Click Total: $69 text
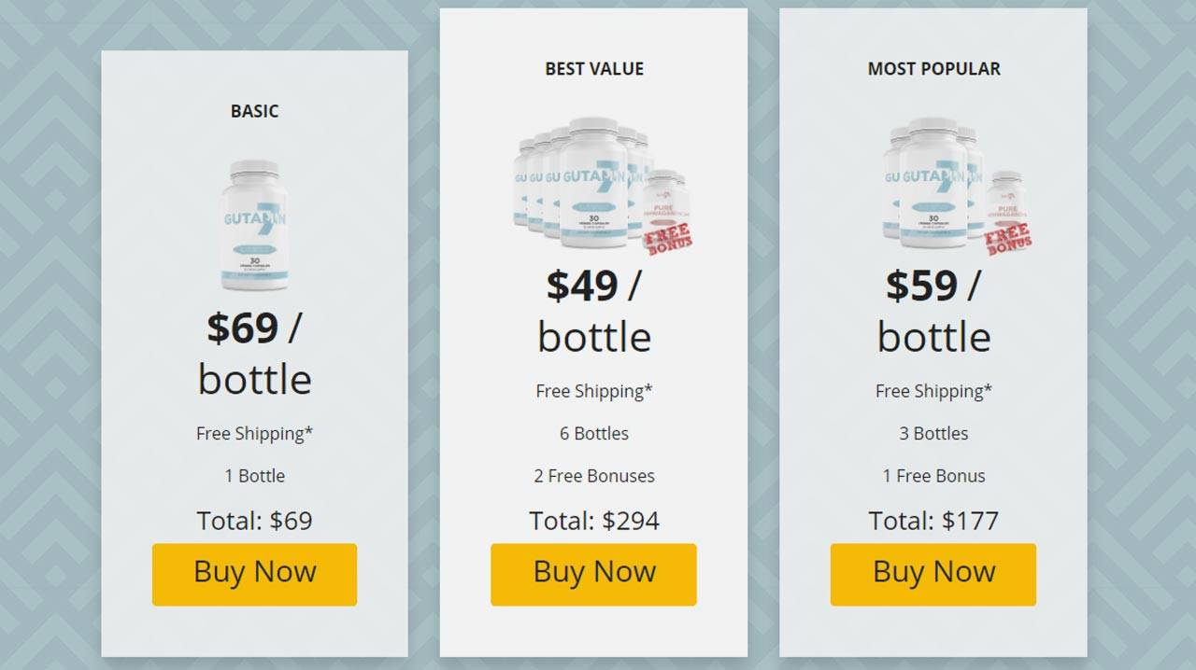Viewport: 1196px width, 670px height. coord(254,521)
